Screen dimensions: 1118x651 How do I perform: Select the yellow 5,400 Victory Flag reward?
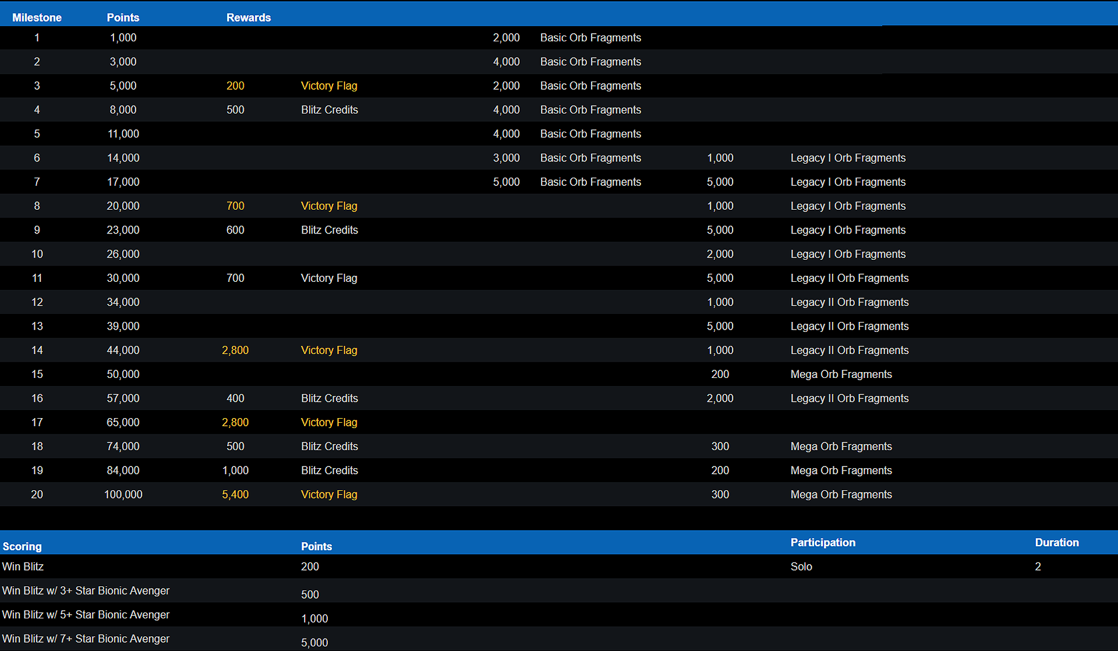(x=235, y=494)
